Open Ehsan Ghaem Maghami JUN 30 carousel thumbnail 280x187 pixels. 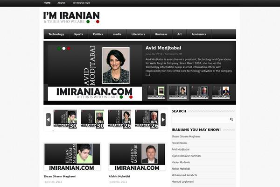(x=65, y=119)
